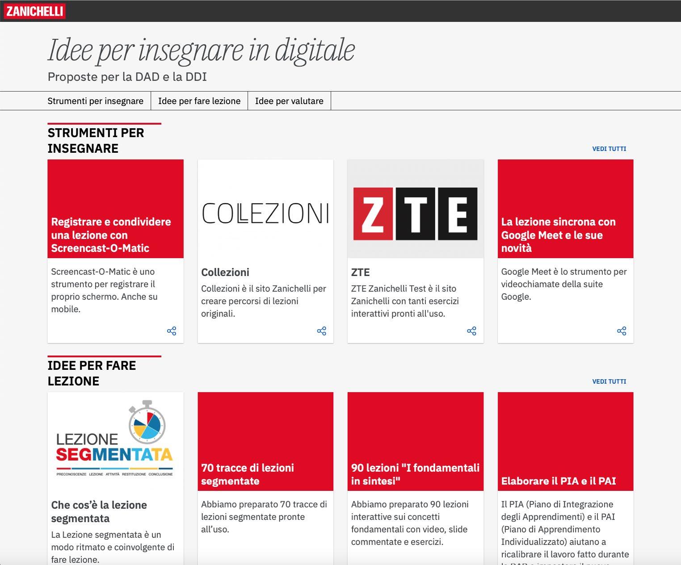Click Vedi tutti for Idee per fare lezione

pos(609,381)
